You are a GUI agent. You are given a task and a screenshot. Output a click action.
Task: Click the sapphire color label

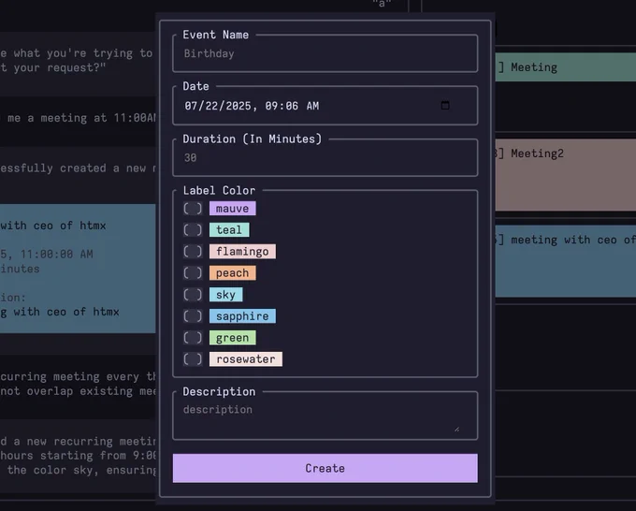coord(242,316)
